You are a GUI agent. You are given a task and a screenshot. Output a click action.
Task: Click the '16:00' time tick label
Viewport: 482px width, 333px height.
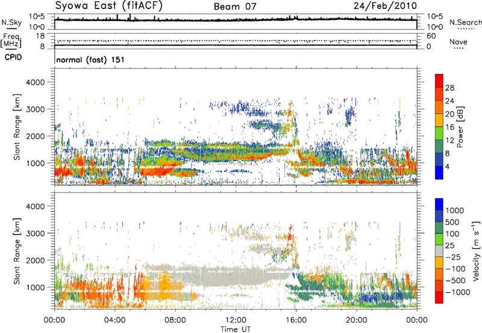[296, 320]
